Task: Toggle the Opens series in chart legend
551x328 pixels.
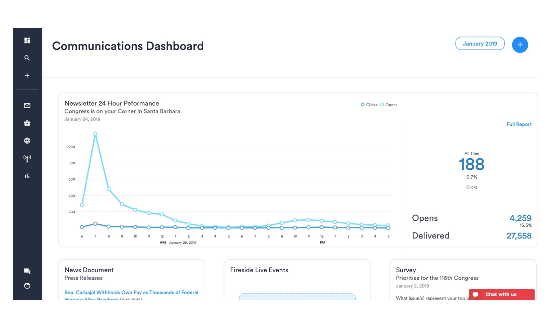Action: click(x=389, y=105)
